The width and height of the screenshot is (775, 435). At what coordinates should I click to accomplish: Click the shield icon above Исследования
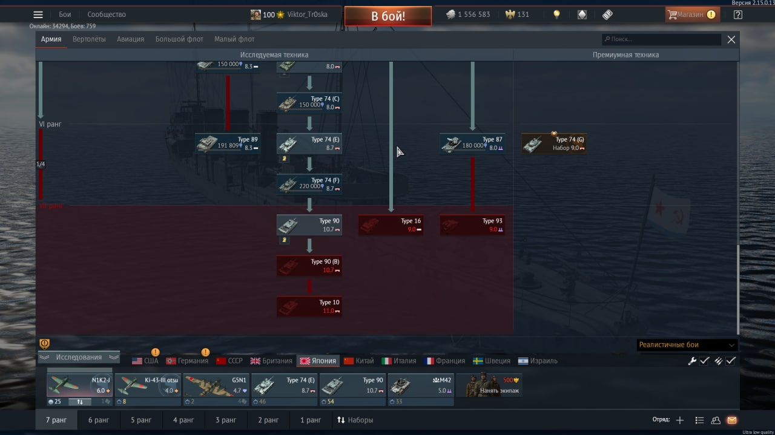coord(44,344)
